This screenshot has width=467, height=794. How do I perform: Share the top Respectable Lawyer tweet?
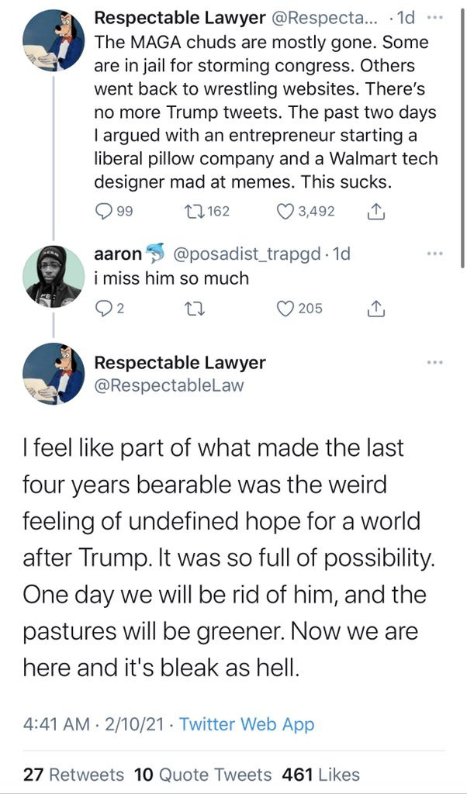click(375, 211)
